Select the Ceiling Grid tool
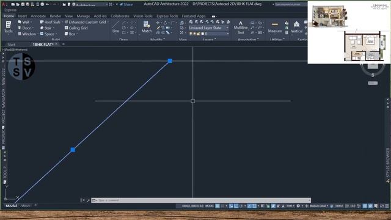 point(76,28)
